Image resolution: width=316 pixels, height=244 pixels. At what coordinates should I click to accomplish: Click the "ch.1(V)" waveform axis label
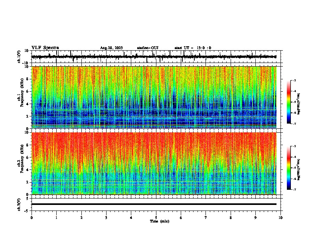pos(19,57)
